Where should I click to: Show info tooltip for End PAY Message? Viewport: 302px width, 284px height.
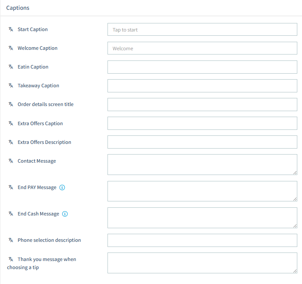(x=62, y=187)
